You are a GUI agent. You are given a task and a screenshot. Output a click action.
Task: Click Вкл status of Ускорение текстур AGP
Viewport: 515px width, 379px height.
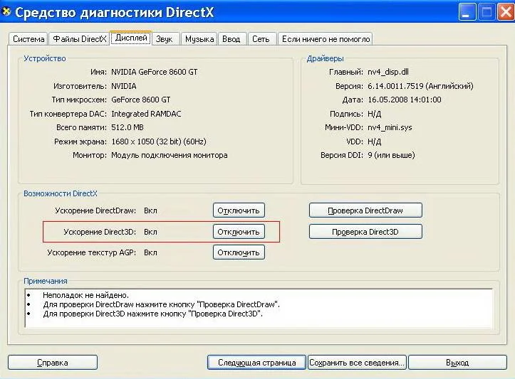point(150,252)
